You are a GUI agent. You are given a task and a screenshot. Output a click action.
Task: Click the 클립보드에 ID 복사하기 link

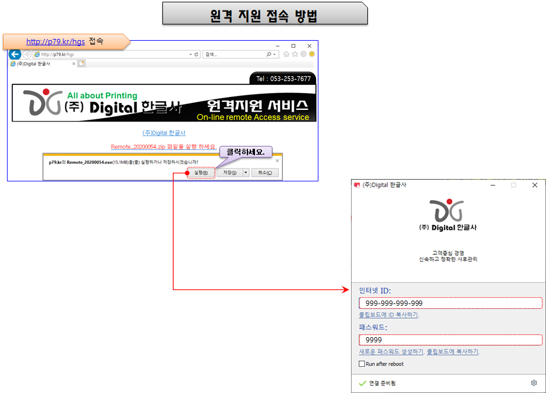pos(389,315)
